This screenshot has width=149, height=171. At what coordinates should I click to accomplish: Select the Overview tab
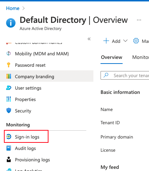coord(112,57)
